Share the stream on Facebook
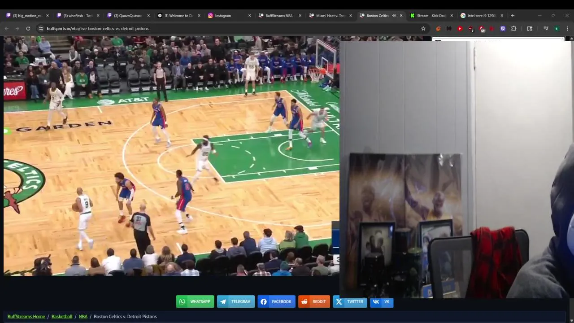This screenshot has height=323, width=574. (x=277, y=301)
